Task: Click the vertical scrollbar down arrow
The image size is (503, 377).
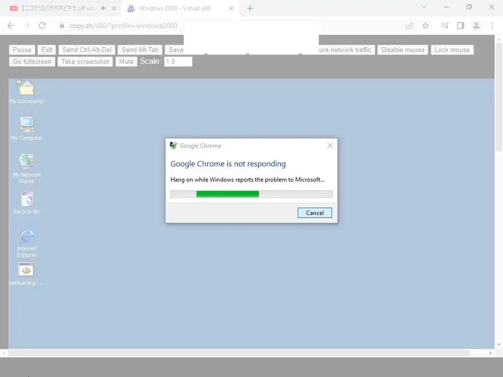Action: coord(499,345)
